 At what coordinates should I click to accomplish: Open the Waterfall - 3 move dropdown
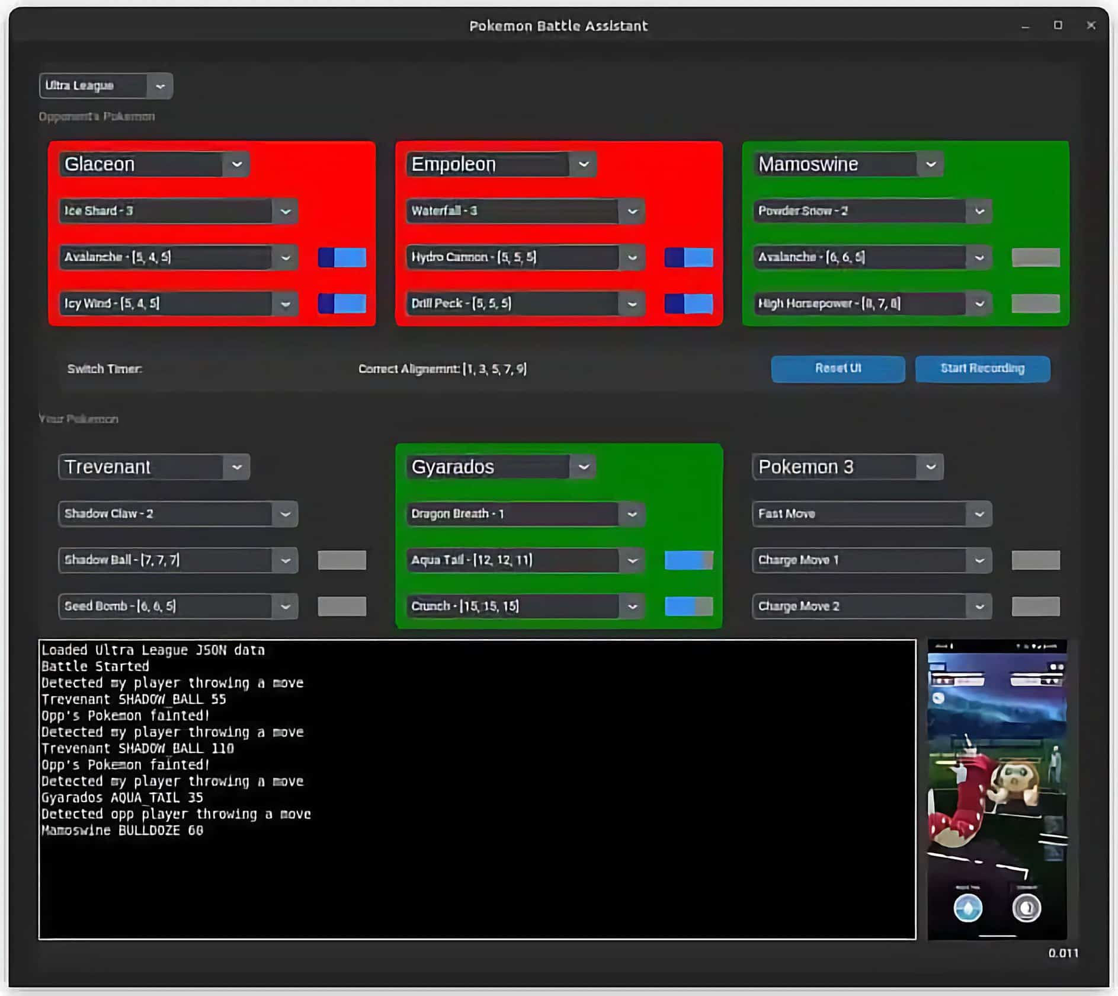pyautogui.click(x=525, y=211)
